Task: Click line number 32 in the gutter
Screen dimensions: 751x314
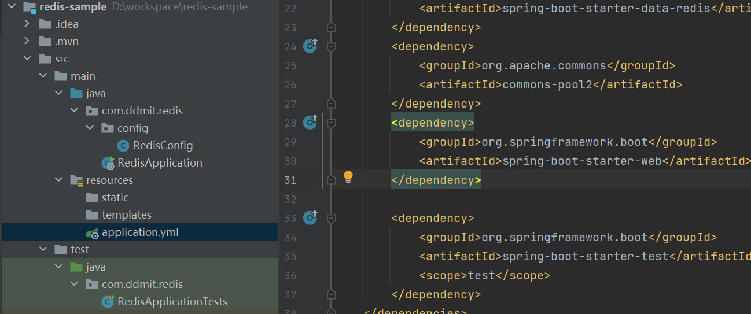Action: click(290, 199)
